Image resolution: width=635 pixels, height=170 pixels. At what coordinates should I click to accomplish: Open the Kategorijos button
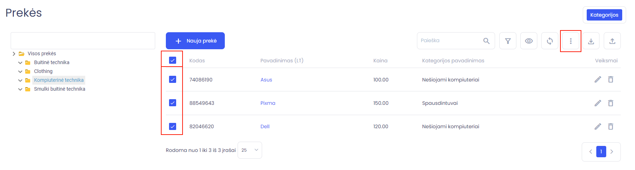[x=604, y=15]
